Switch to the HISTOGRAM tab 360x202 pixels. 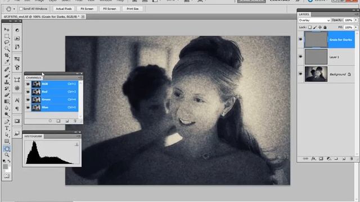coord(33,136)
